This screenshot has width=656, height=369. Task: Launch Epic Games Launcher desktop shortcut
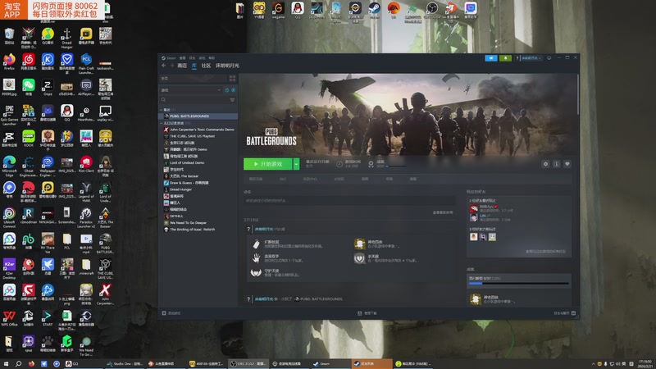(9, 116)
